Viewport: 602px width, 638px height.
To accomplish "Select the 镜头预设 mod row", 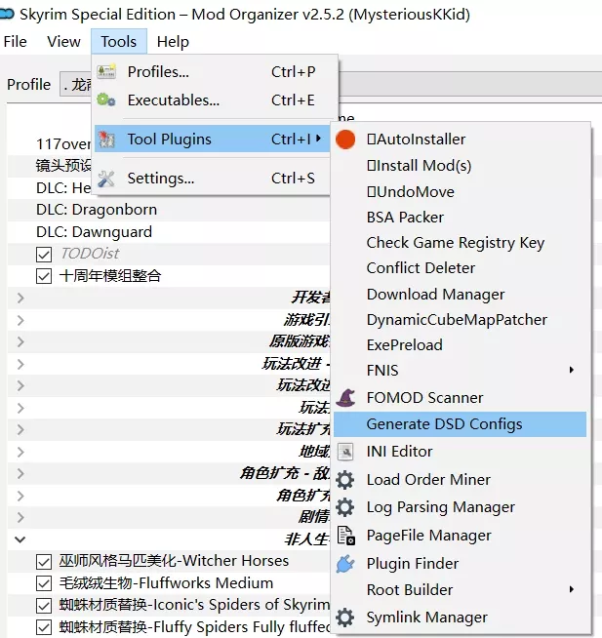I will (49, 166).
